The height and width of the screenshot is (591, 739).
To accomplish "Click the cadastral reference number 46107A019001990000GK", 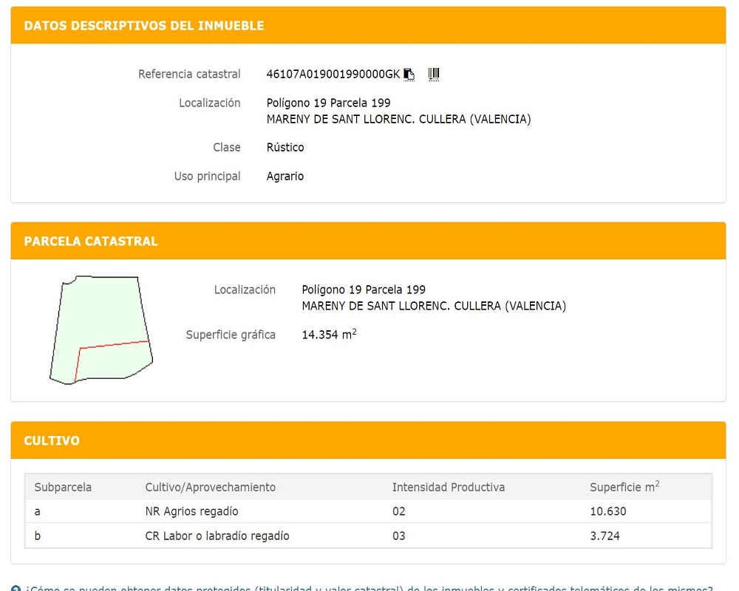I will click(x=333, y=74).
